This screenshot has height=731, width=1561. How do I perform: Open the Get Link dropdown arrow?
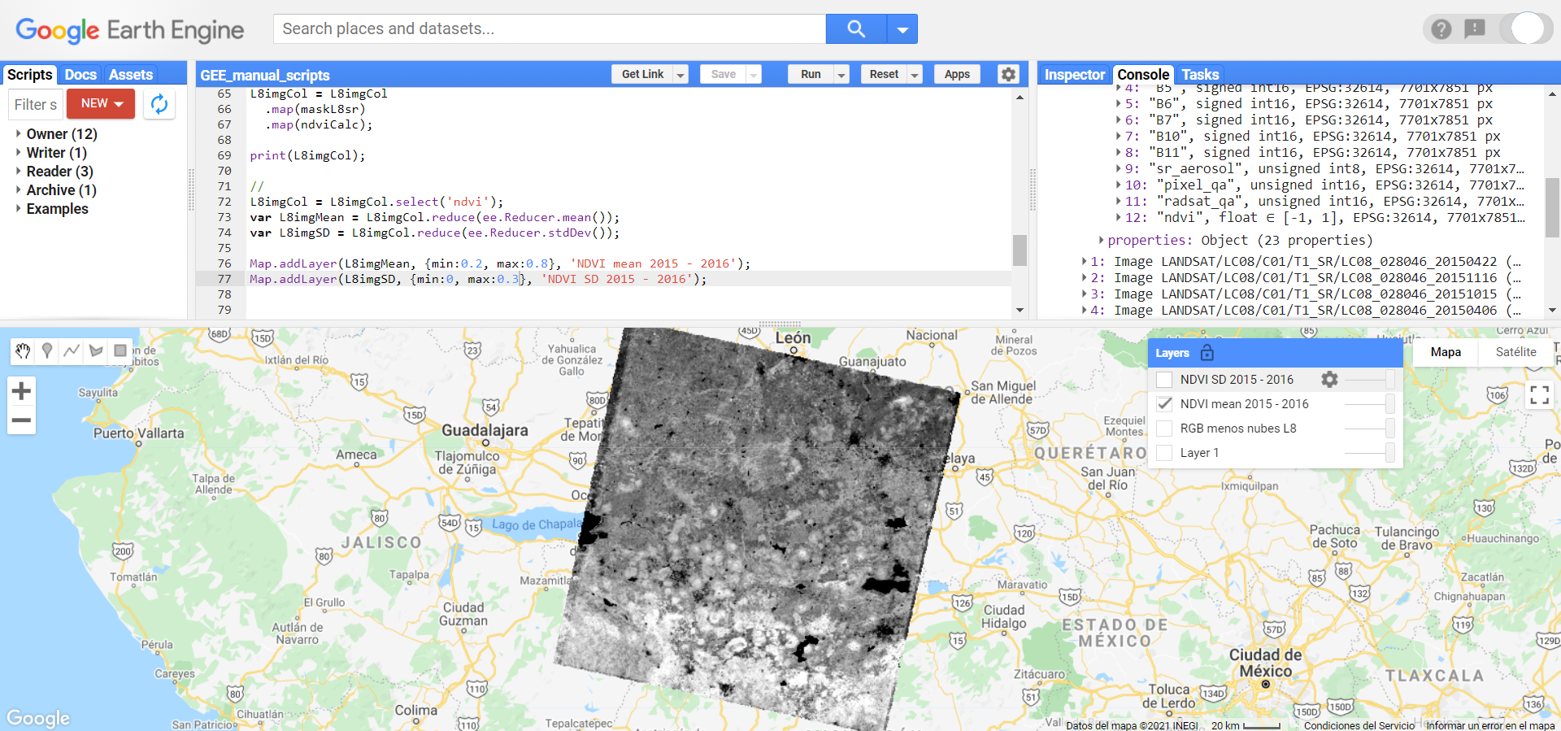click(x=681, y=75)
